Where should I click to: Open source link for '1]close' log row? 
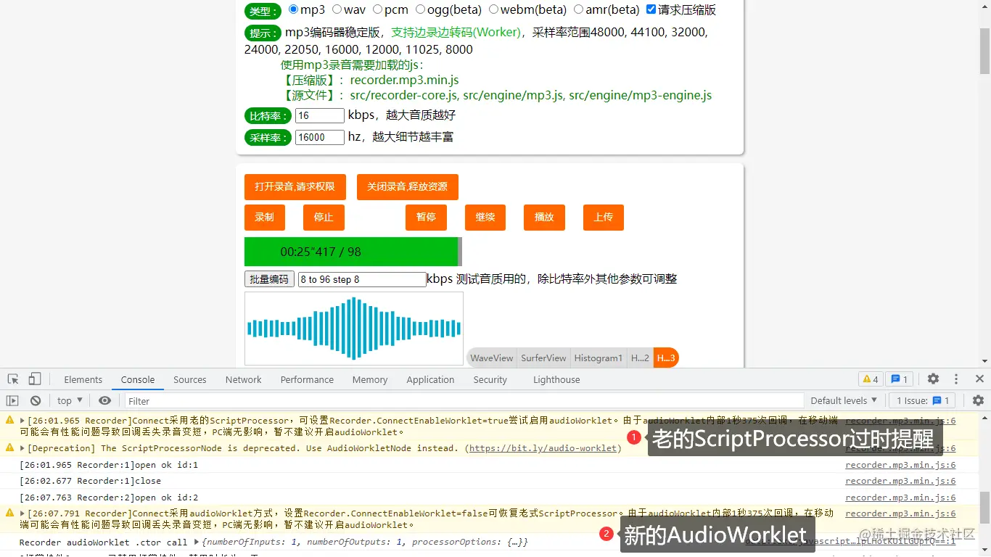[900, 481]
